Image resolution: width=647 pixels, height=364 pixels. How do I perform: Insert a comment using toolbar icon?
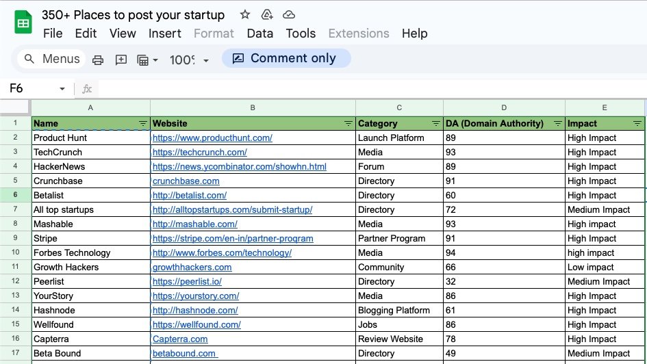121,60
